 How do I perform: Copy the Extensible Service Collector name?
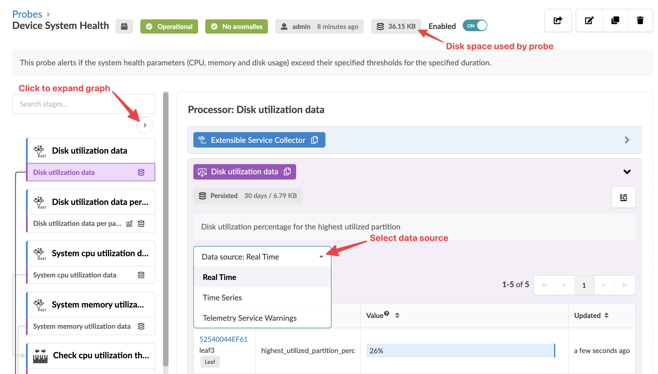point(314,140)
